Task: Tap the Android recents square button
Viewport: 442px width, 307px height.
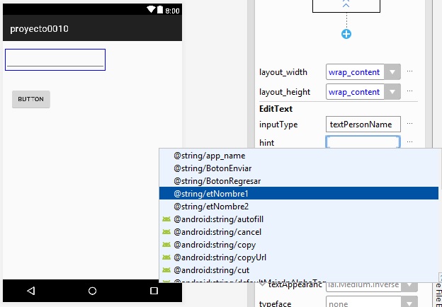Action: click(154, 291)
